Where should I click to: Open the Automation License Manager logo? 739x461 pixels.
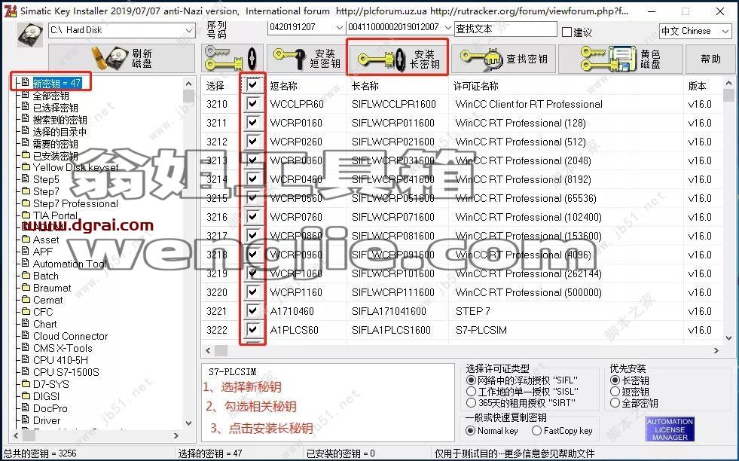[669, 429]
